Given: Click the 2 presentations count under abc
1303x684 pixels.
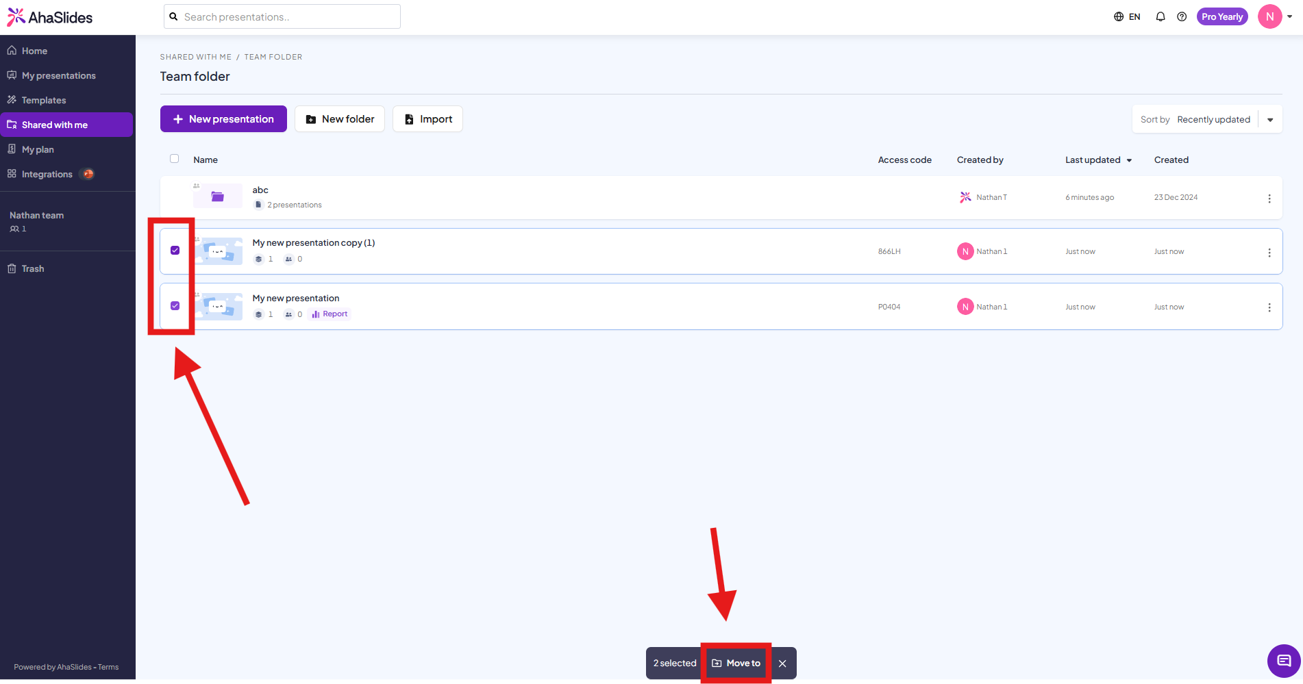Looking at the screenshot, I should point(295,205).
